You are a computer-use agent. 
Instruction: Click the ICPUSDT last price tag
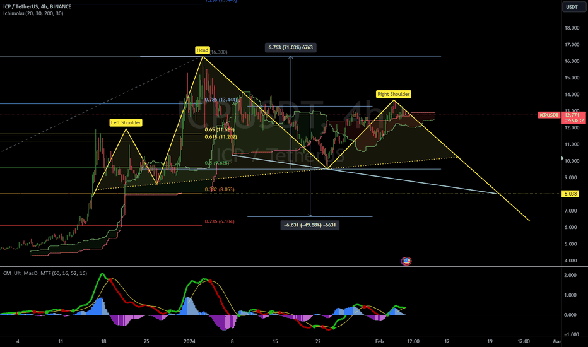click(x=549, y=115)
